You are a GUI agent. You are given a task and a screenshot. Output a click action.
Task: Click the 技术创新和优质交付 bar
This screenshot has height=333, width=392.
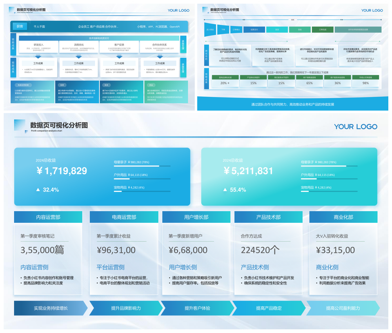[99, 38]
